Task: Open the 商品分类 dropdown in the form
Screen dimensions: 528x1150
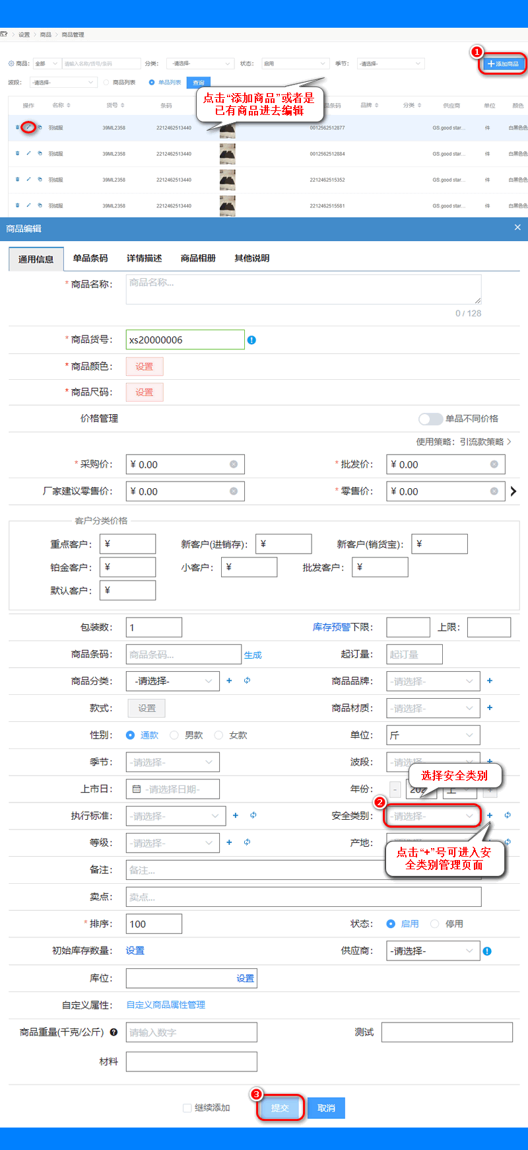Action: click(173, 681)
